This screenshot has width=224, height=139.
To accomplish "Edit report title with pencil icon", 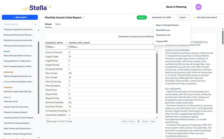I will 84,17.
